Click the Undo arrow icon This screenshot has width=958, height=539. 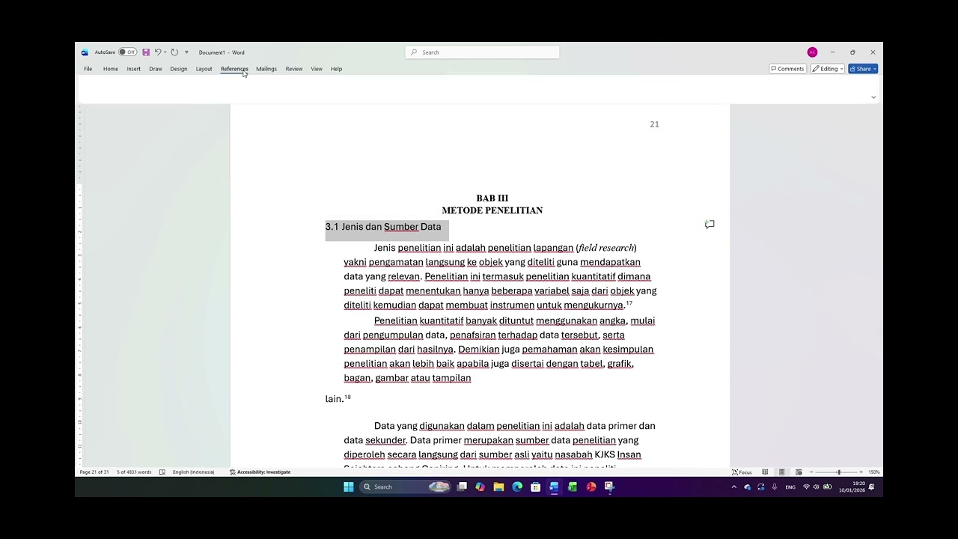coord(158,52)
